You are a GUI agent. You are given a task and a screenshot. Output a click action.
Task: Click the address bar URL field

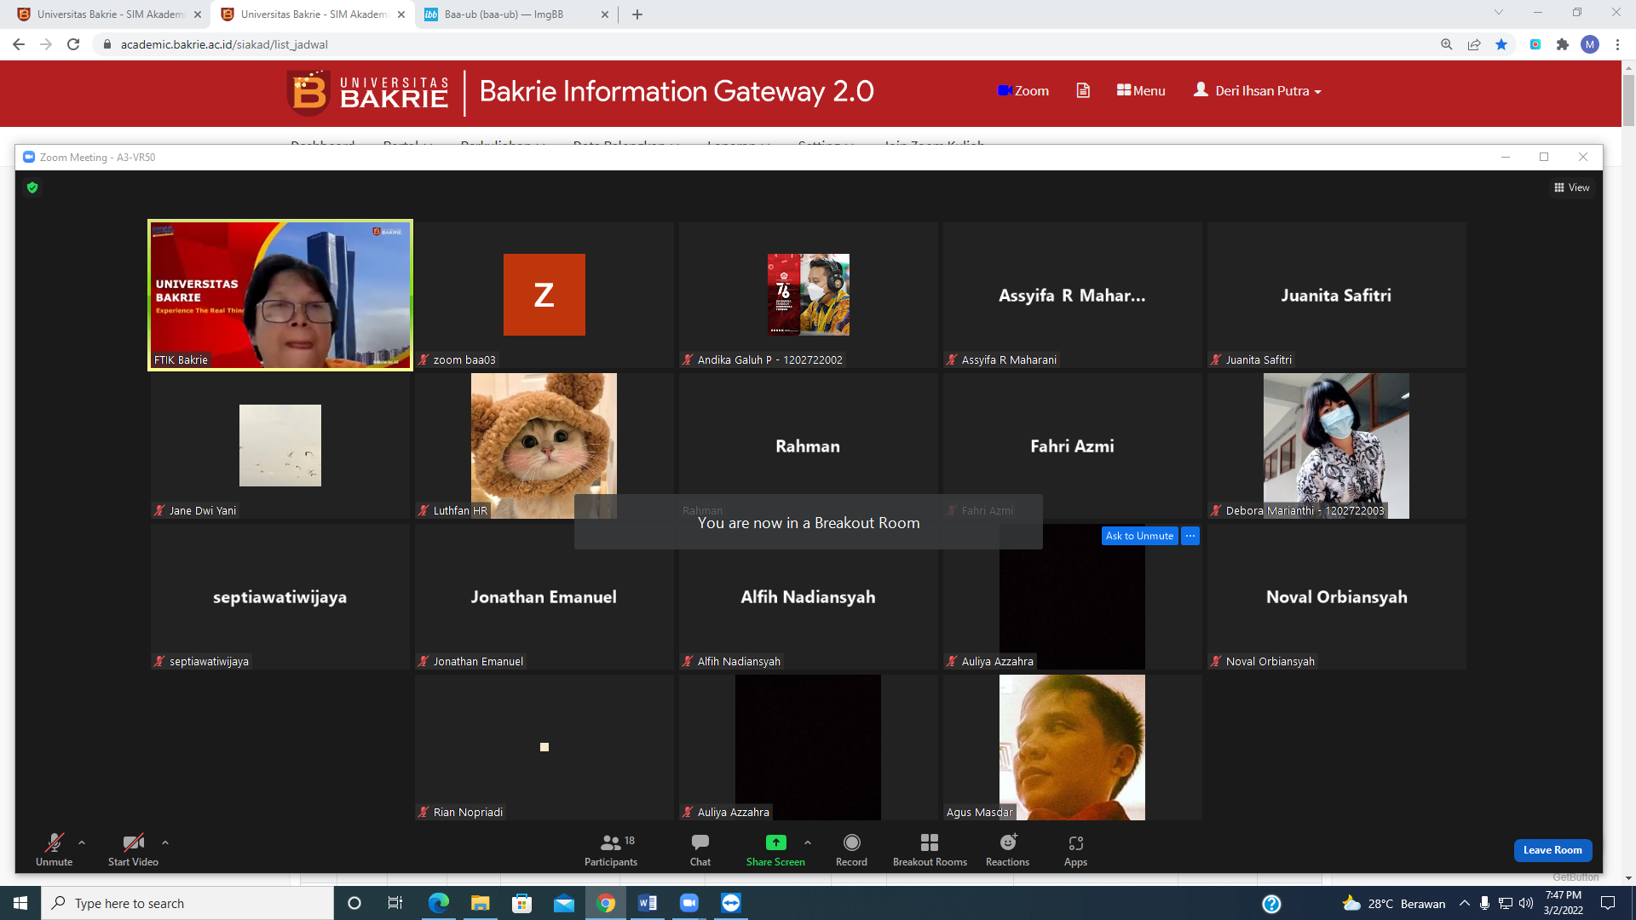(x=767, y=44)
